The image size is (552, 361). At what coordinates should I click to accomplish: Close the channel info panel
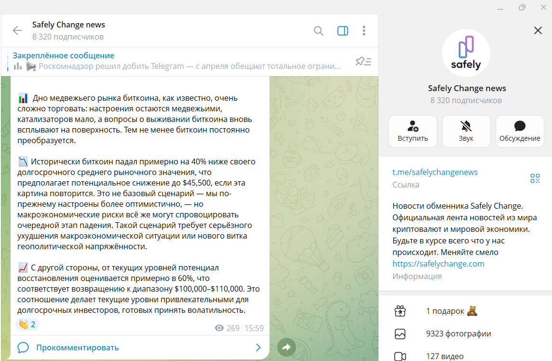[538, 31]
